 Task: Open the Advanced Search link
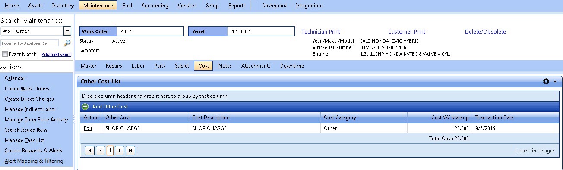click(57, 55)
